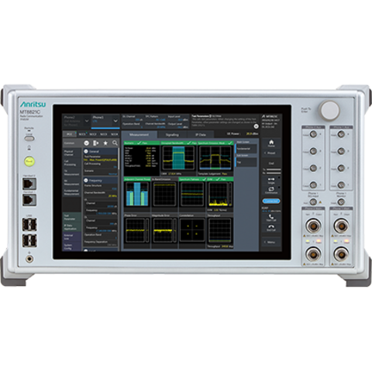Image resolution: width=372 pixels, height=372 pixels.
Task: Select Top under Sub Screen
Action: click(246, 162)
